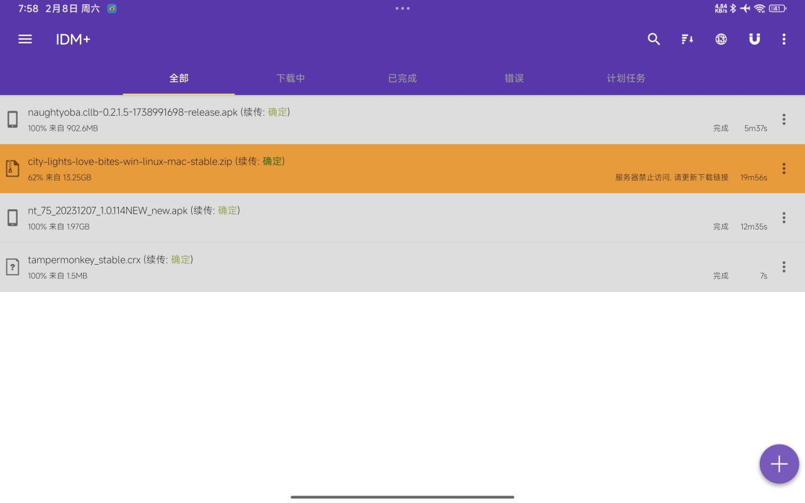
Task: Select naughtyoba.cllb release apk file name
Action: coord(133,113)
